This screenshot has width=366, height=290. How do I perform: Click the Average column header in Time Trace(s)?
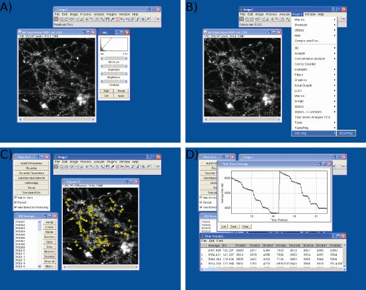214,246
